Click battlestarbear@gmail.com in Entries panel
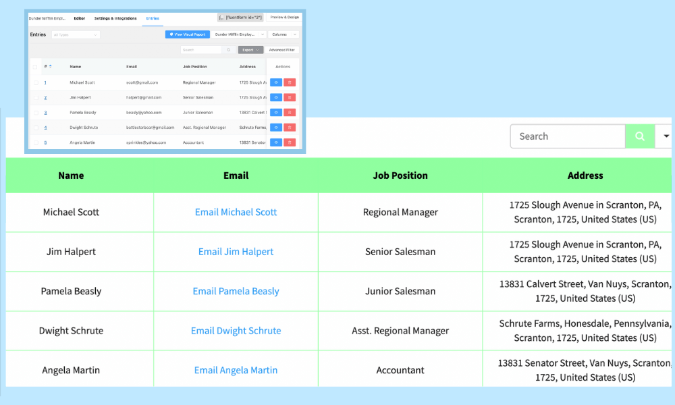 pyautogui.click(x=151, y=128)
